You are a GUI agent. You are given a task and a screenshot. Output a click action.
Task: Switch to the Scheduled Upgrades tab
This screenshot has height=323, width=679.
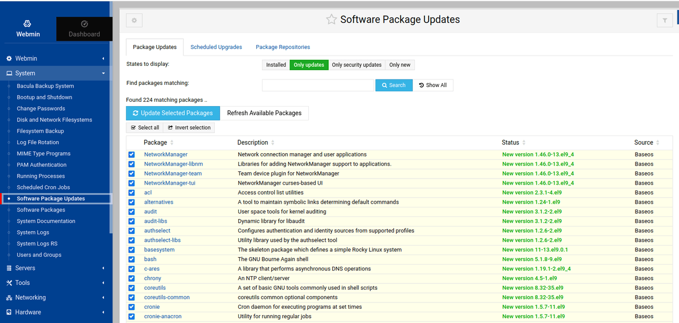pos(216,47)
